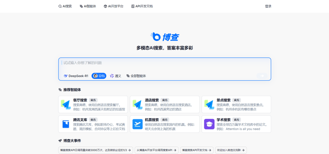Click the send arrow button
The height and width of the screenshot is (154, 329).
262,76
